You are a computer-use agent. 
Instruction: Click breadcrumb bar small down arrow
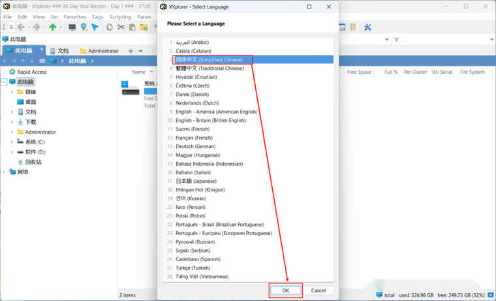tap(31, 61)
